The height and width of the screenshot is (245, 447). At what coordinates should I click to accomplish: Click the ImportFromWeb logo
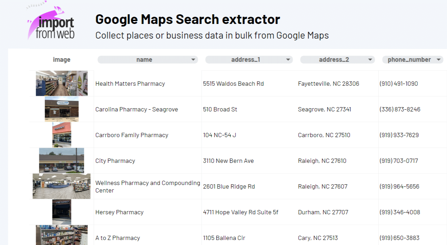point(51,24)
